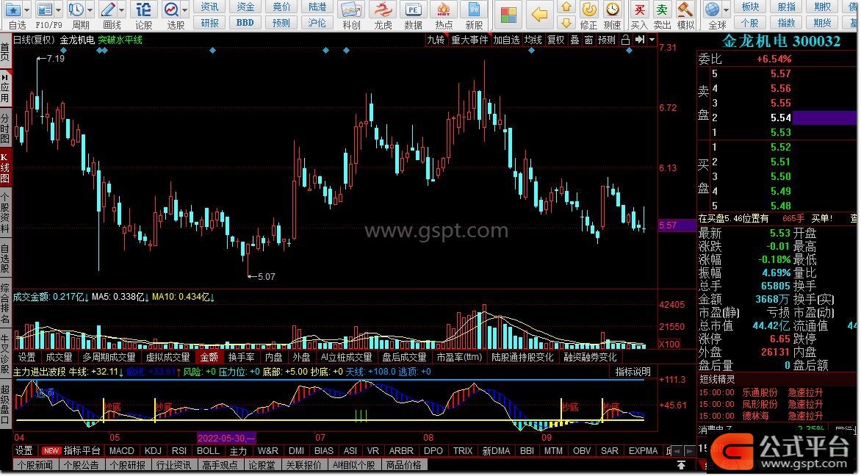Viewport: 861px width, 476px height.
Task: Expand the 画线 drawing dropdown arrow
Action: 122,10
